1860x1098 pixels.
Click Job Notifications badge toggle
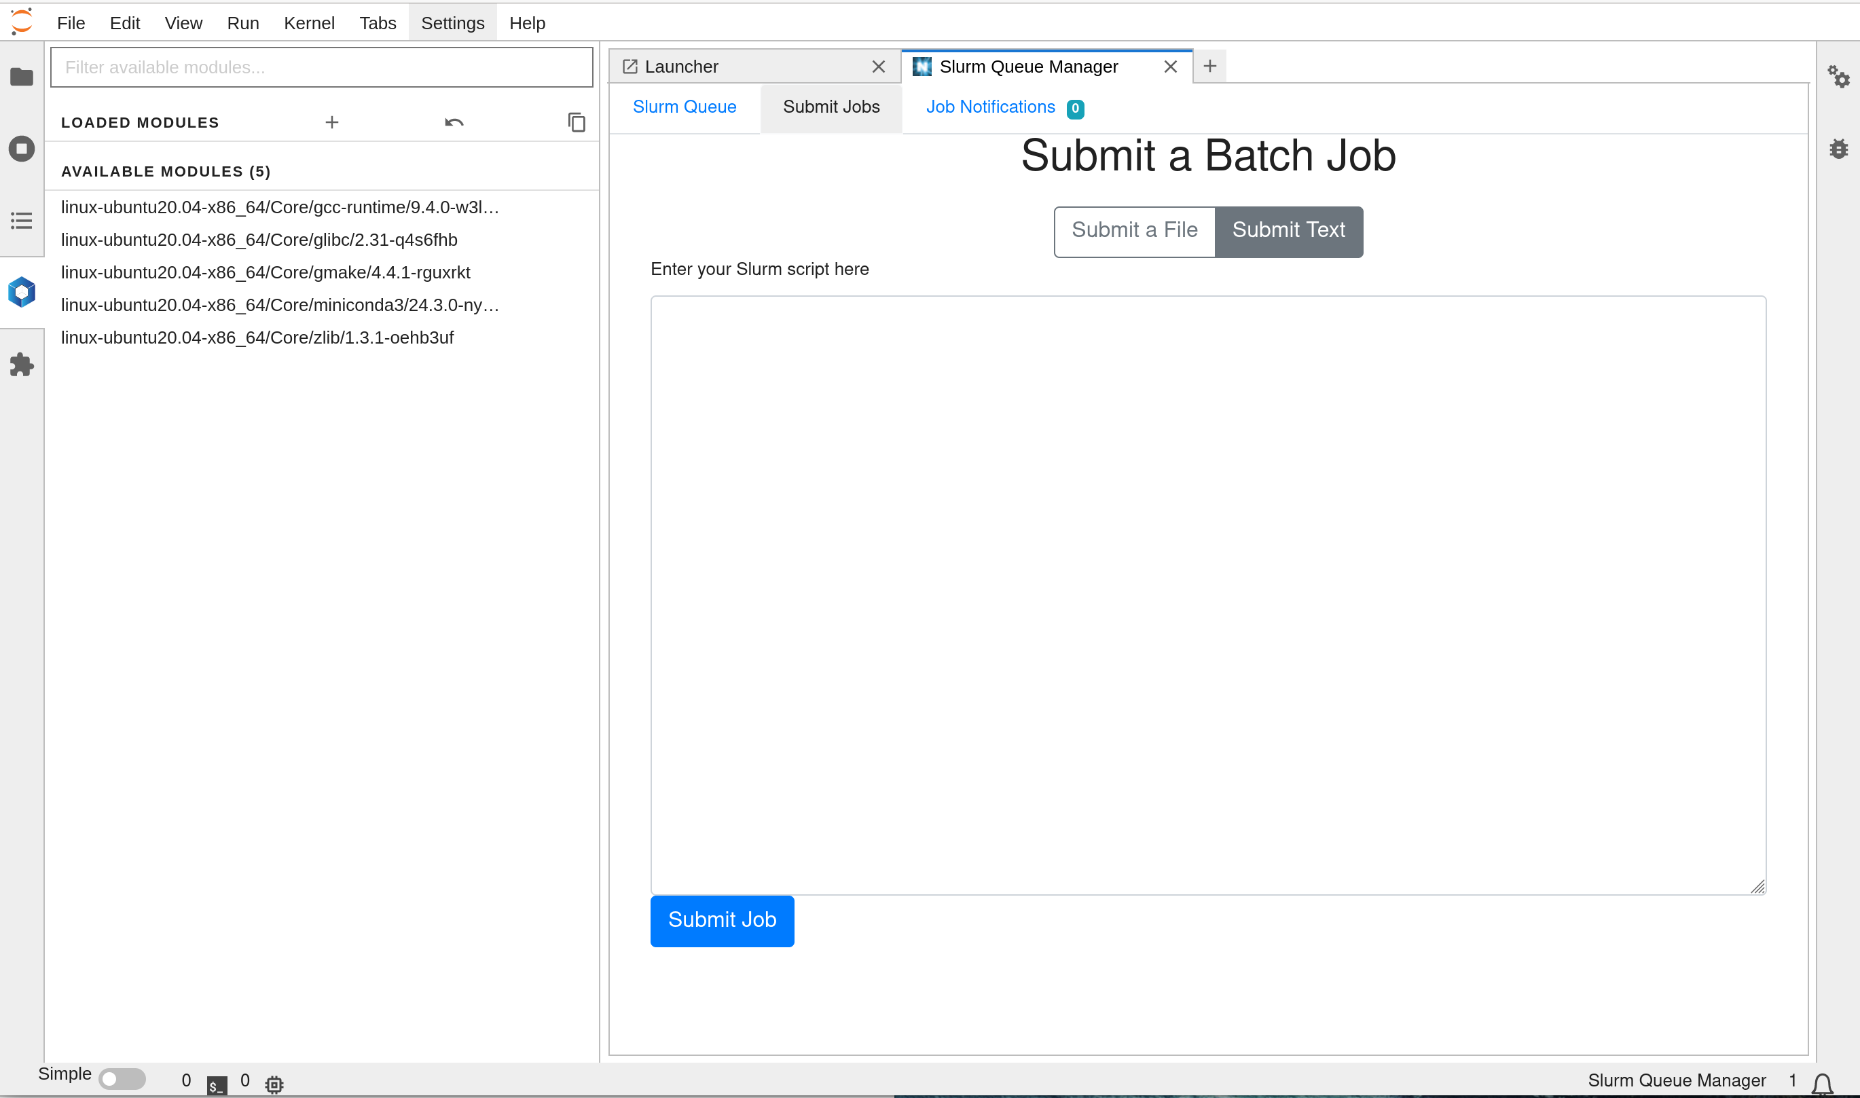pyautogui.click(x=1074, y=107)
